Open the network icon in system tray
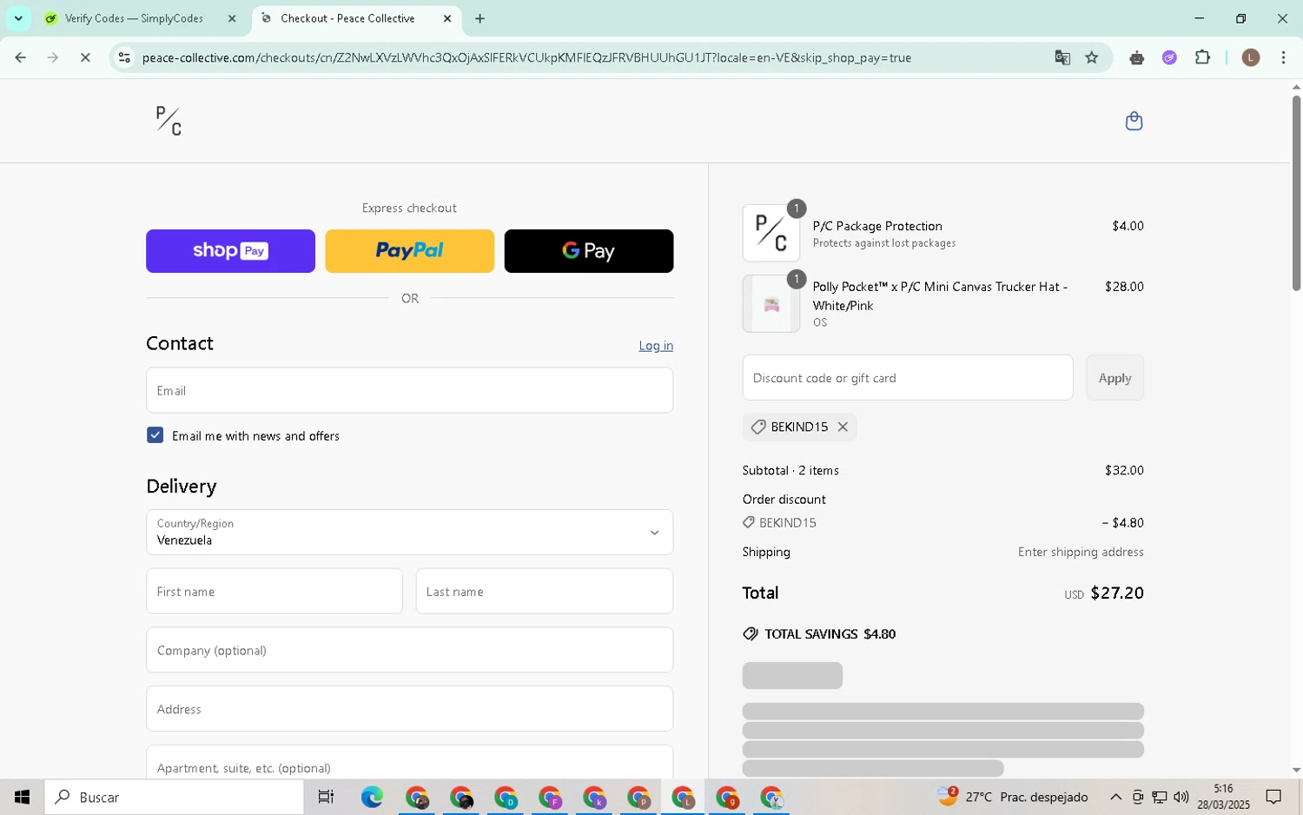This screenshot has height=815, width=1303. click(x=1159, y=797)
